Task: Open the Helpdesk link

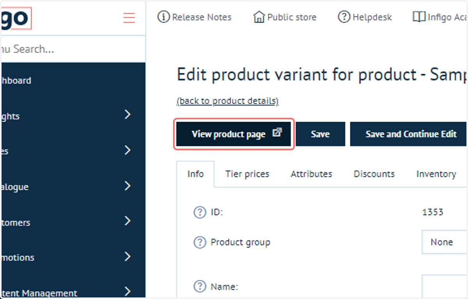Action: point(372,17)
